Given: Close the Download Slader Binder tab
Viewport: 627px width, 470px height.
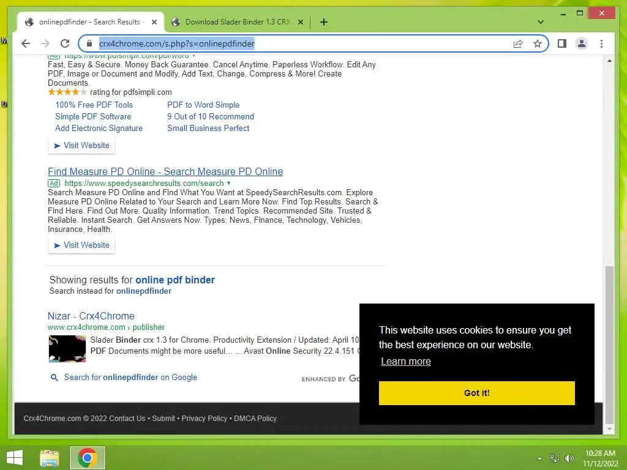Looking at the screenshot, I should 301,22.
